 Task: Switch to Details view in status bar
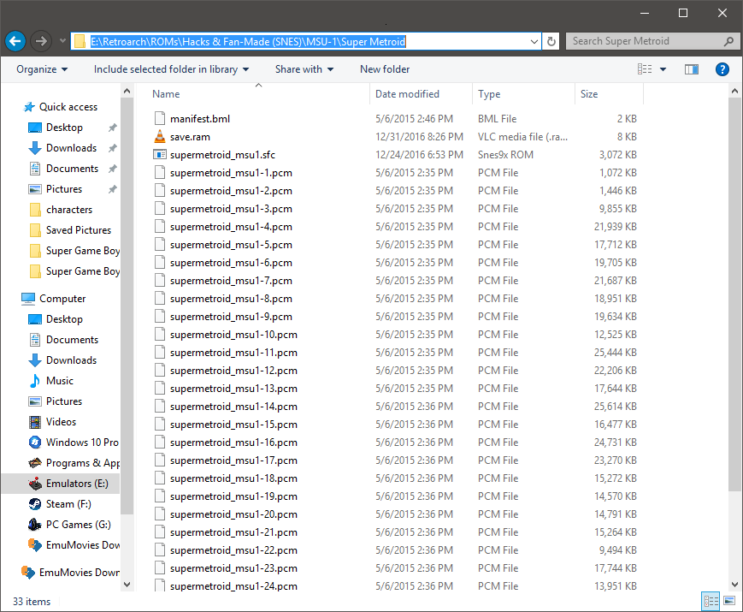point(711,601)
